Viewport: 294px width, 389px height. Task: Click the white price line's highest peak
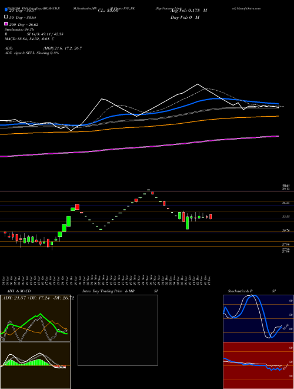pos(198,84)
